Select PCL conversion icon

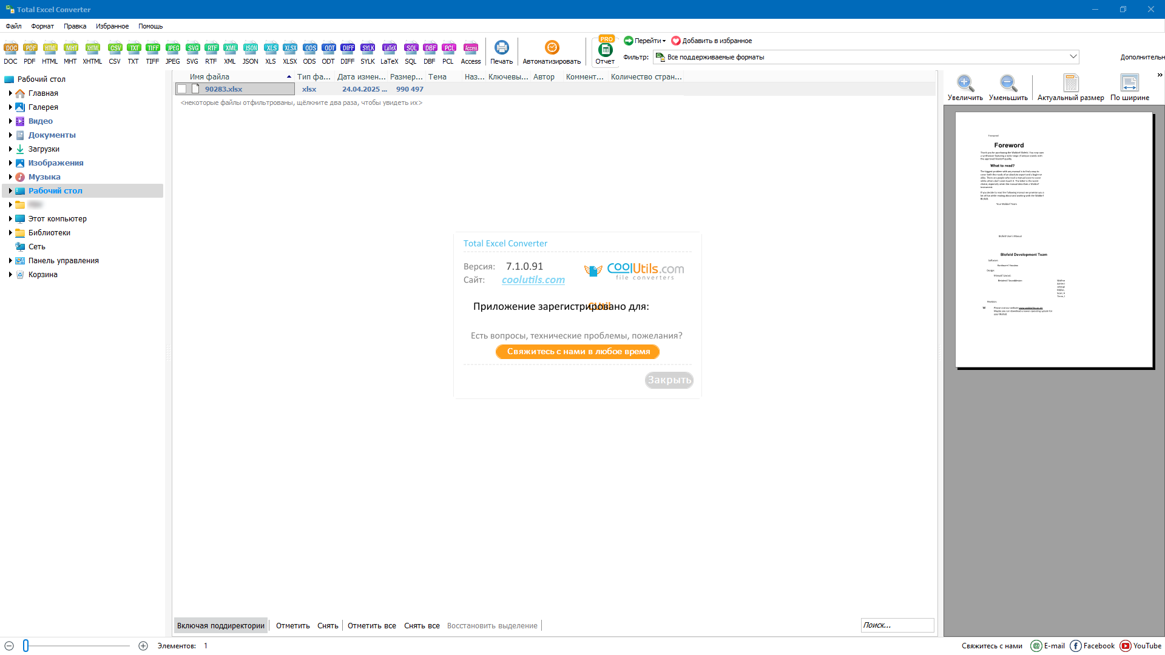pyautogui.click(x=448, y=53)
